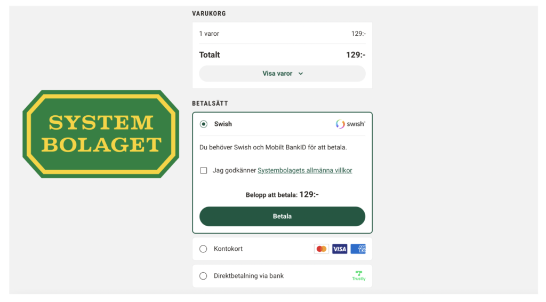
Task: Click the bold Totalt label
Action: [x=210, y=54]
